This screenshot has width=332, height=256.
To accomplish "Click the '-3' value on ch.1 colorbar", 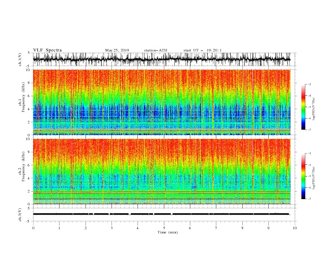I will (309, 84).
